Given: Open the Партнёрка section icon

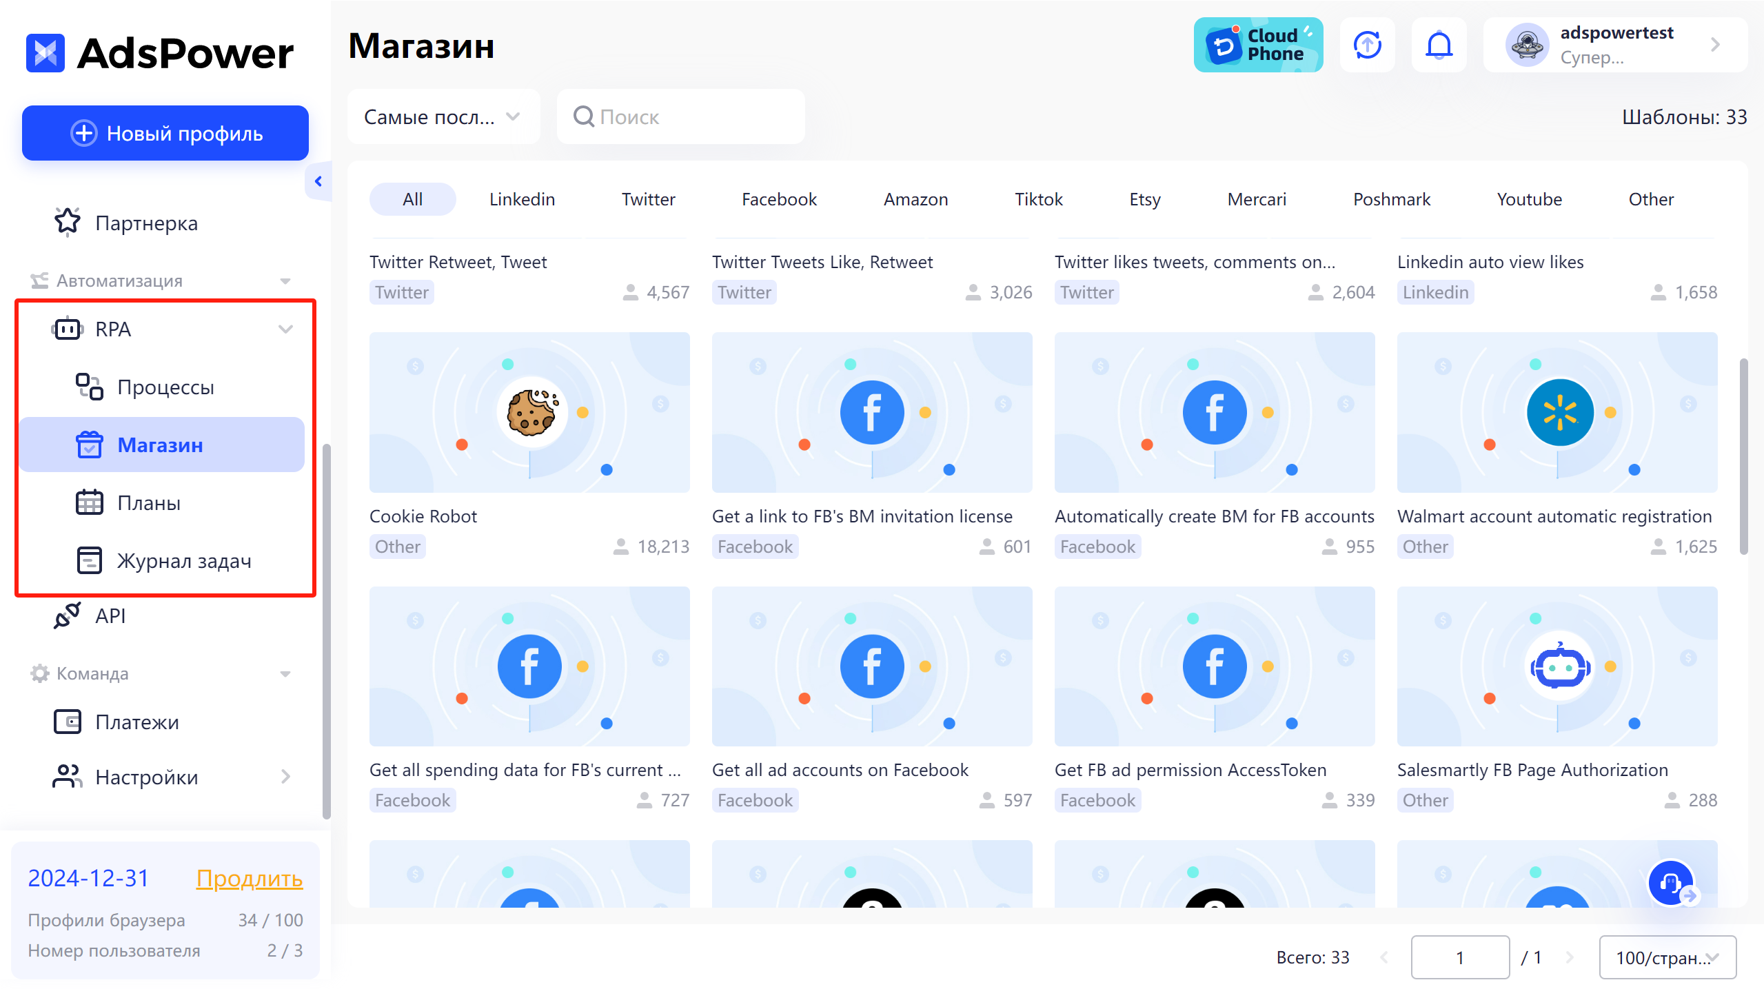Looking at the screenshot, I should click(x=68, y=223).
